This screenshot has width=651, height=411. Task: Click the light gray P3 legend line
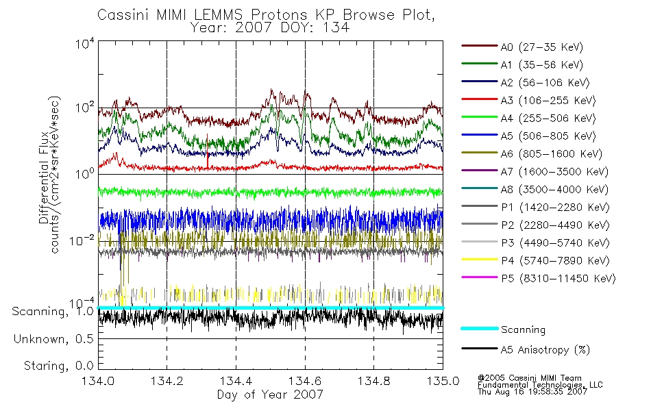tap(480, 242)
